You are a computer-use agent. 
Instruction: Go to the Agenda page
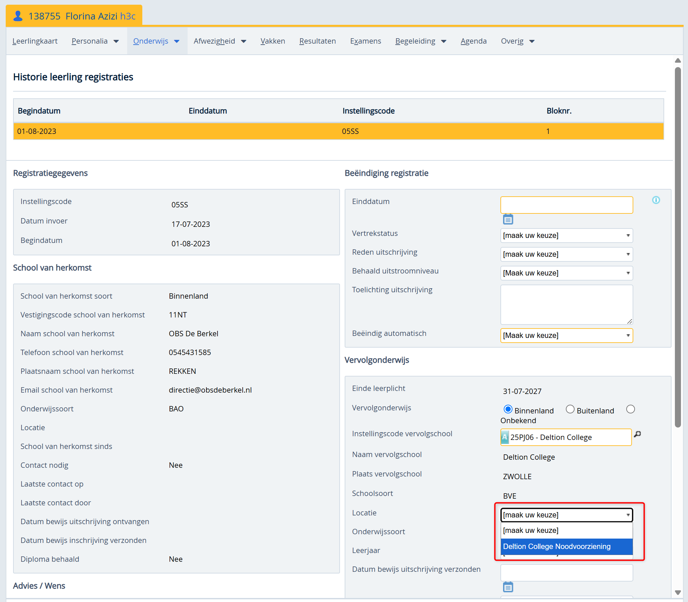(473, 41)
